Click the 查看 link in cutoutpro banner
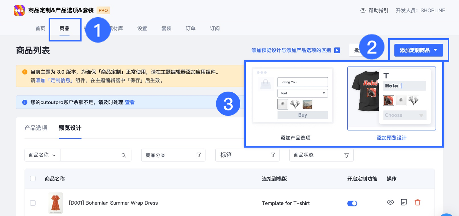 130,102
